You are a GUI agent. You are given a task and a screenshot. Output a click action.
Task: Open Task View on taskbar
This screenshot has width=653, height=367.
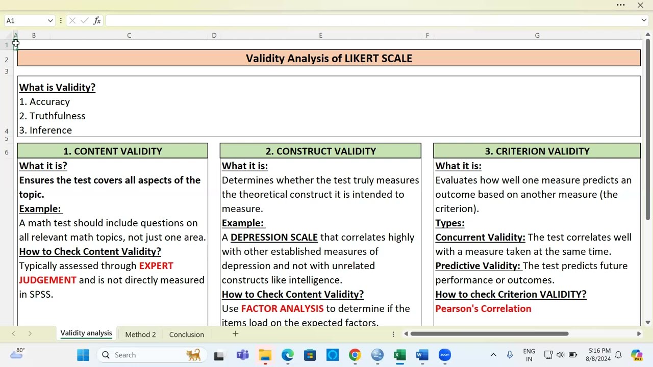point(219,355)
